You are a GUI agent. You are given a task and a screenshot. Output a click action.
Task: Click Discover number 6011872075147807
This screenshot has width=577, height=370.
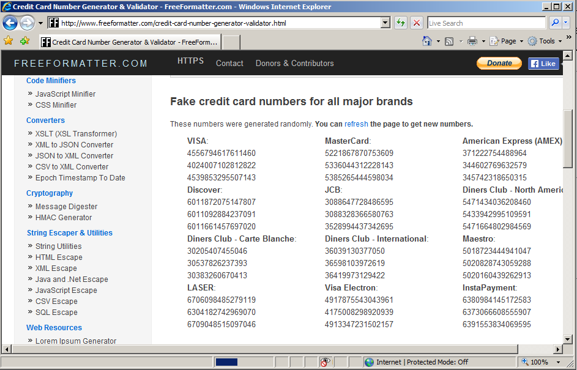pyautogui.click(x=221, y=202)
